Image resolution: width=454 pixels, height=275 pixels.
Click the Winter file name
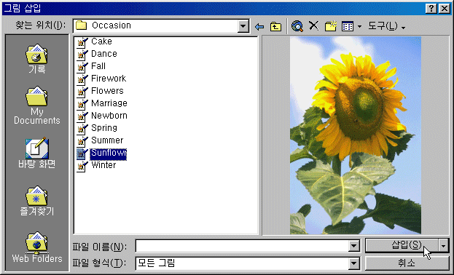pyautogui.click(x=103, y=165)
